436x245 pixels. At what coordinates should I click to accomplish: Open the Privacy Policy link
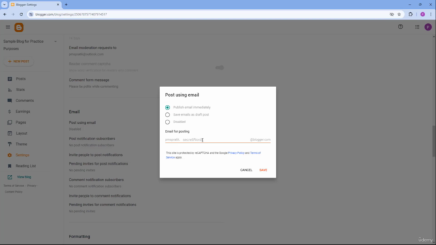236,152
